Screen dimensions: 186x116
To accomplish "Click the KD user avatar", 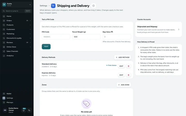I will [x=5, y=110].
